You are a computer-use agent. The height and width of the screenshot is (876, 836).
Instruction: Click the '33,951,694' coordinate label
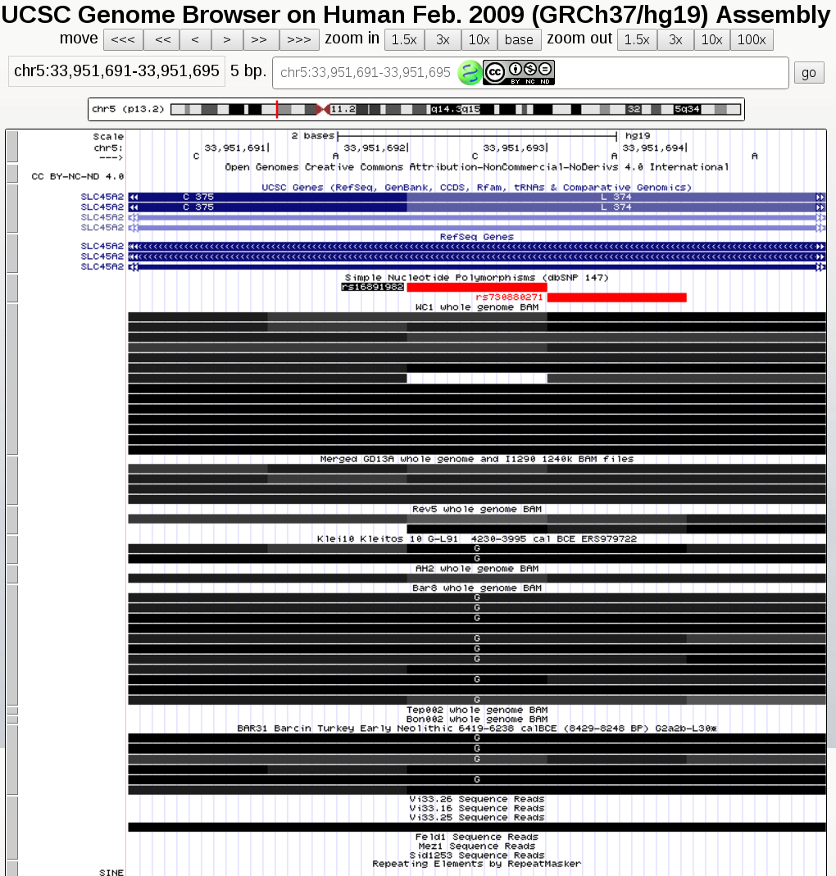[654, 148]
